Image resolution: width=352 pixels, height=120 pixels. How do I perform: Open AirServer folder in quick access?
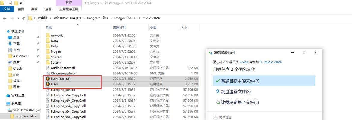20,56
